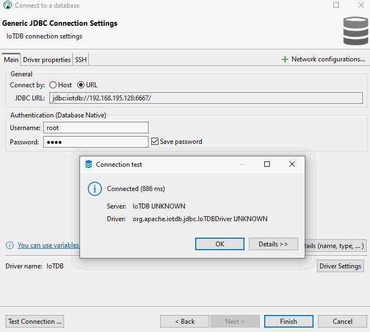
Task: Close the Connect to a database window
Action: (361, 5)
